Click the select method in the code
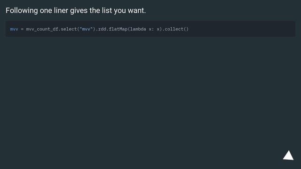301x169 pixels. [x=69, y=29]
